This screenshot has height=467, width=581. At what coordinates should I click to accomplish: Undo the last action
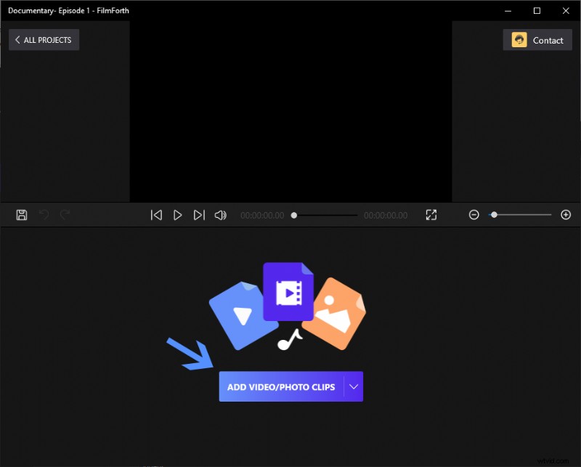click(44, 214)
